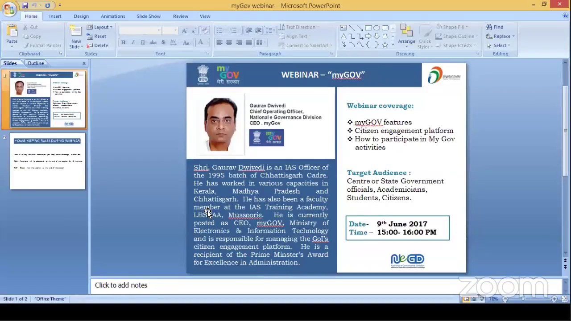Click the Redo/Repeat icon in title bar
This screenshot has height=321, width=571.
pos(48,5)
